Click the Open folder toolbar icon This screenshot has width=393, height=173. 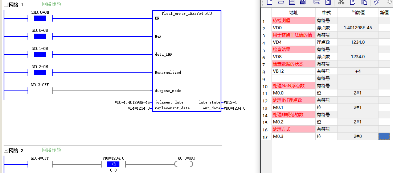(281, 2)
